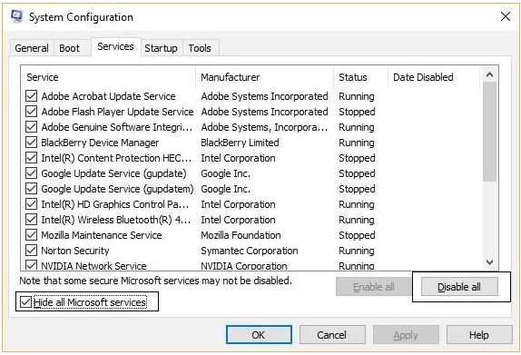The width and height of the screenshot is (521, 355).
Task: Toggle Hide all Microsoft services checkbox
Action: (x=25, y=302)
